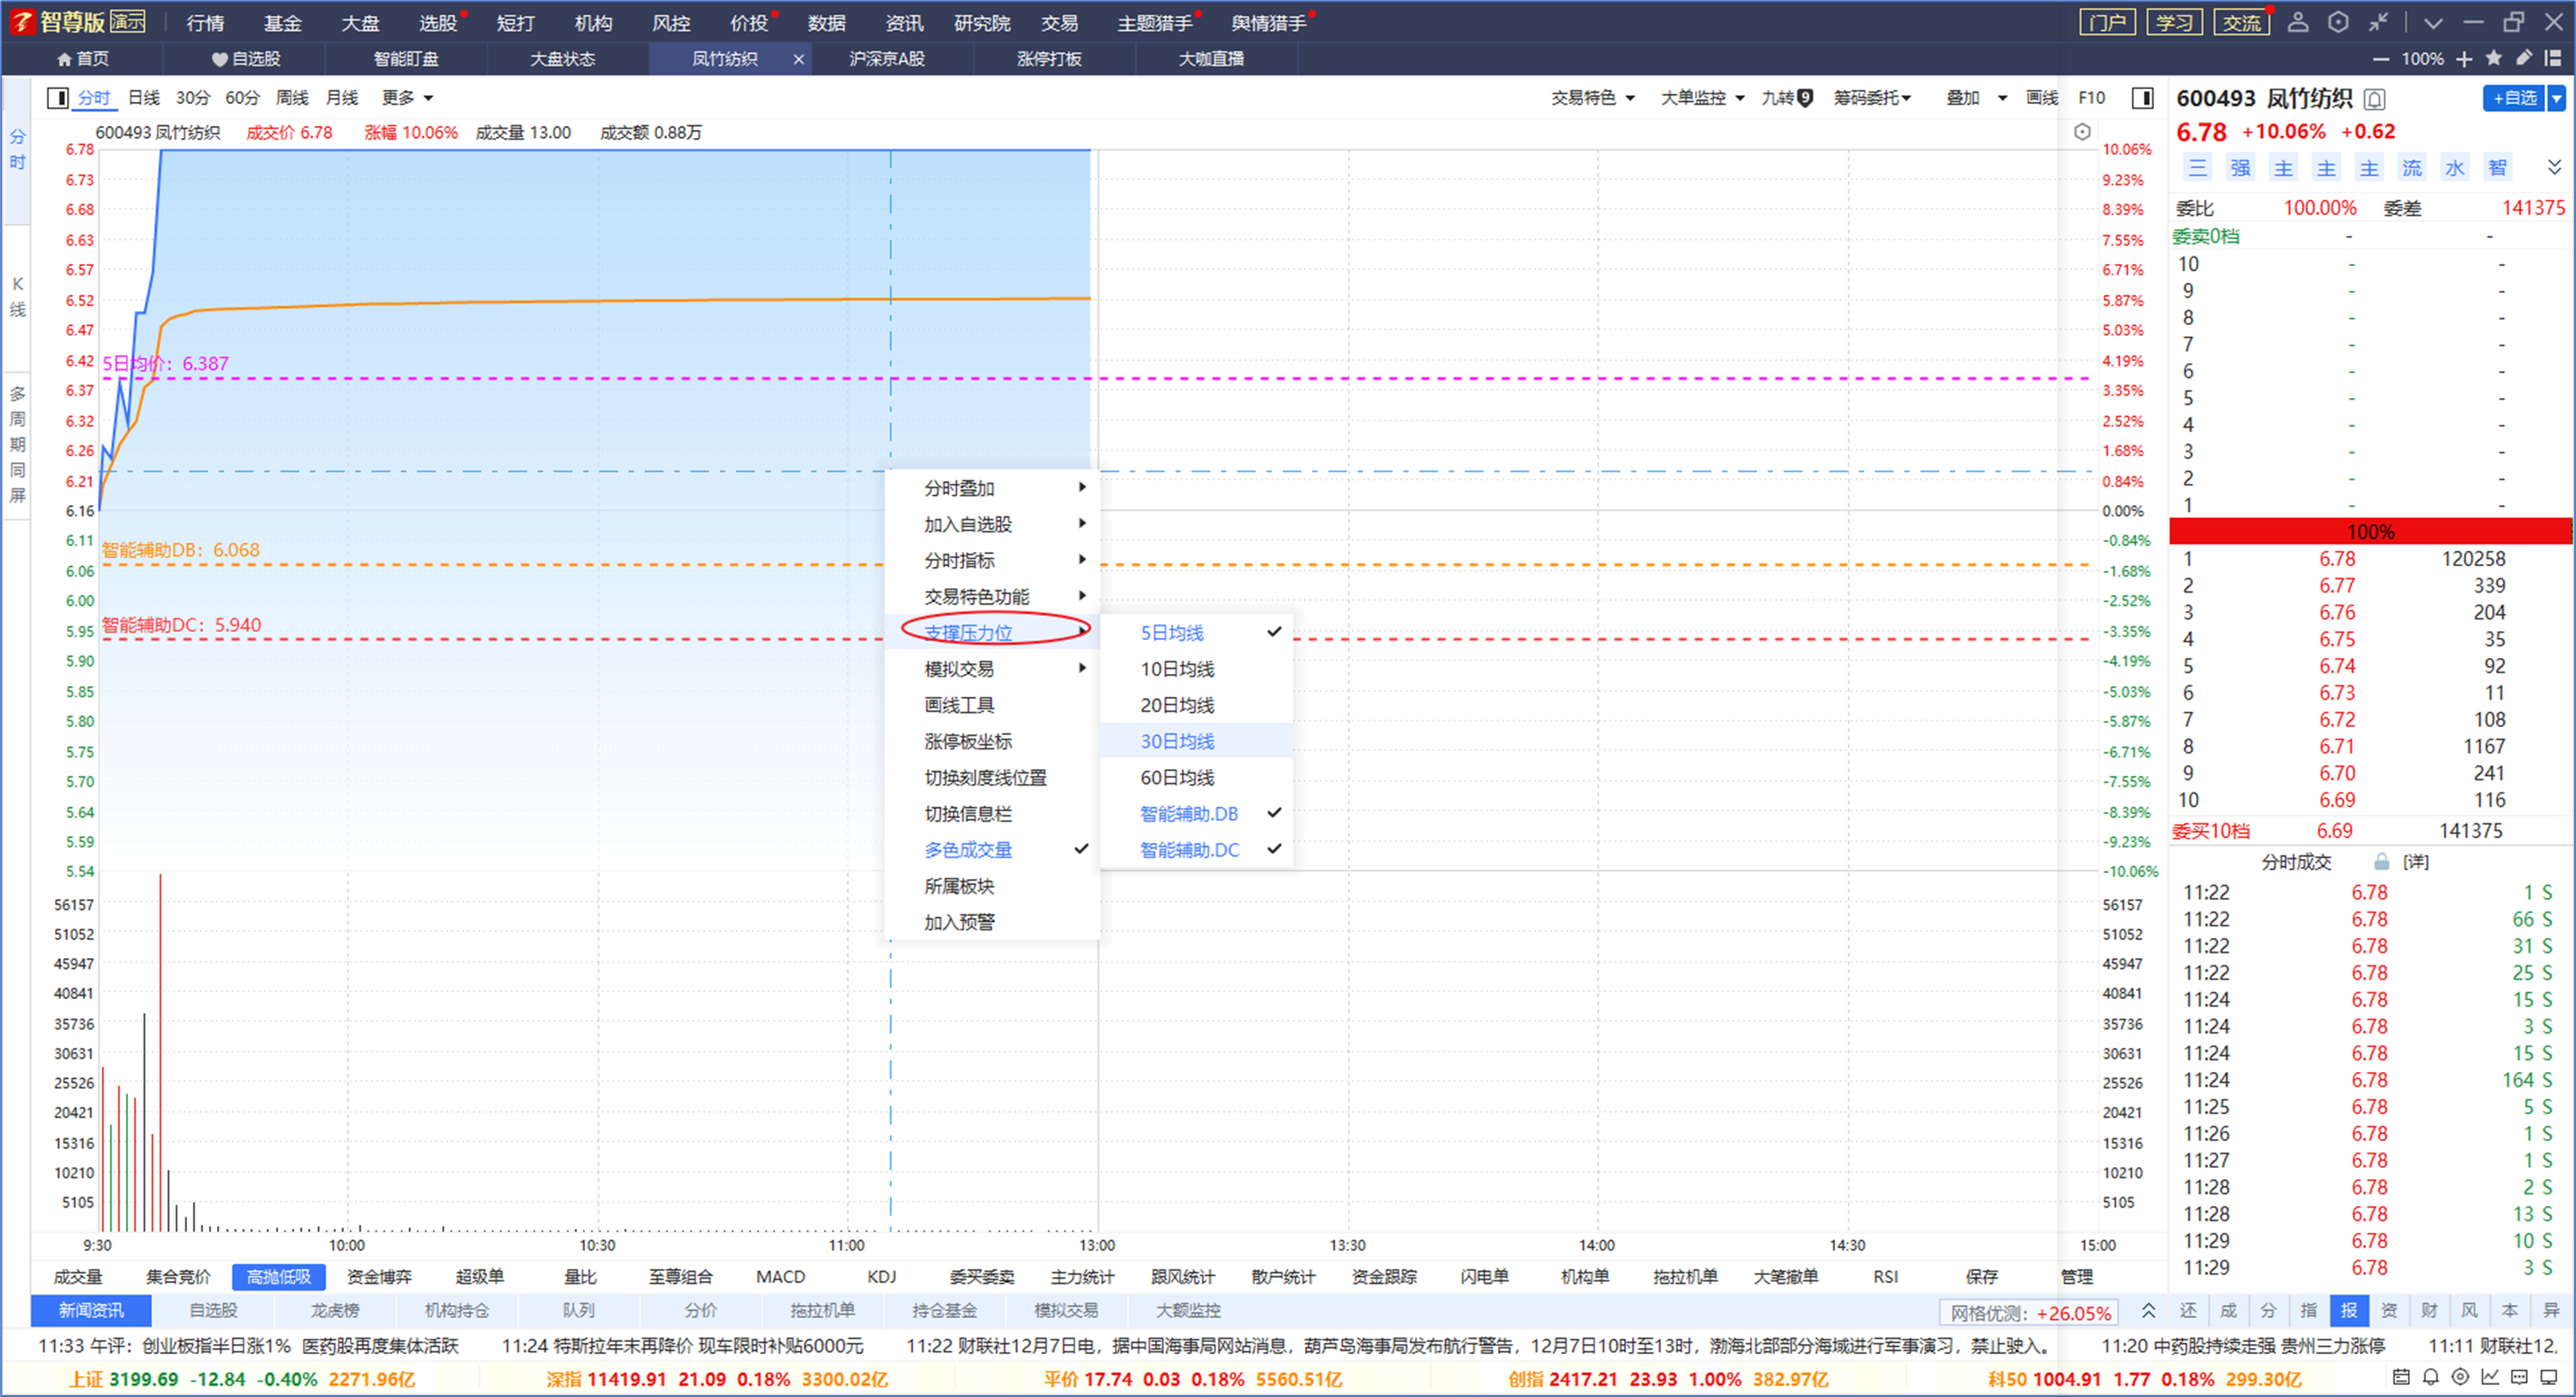Open the calendar icon in status bar
2576x1397 pixels.
(x=2401, y=1377)
